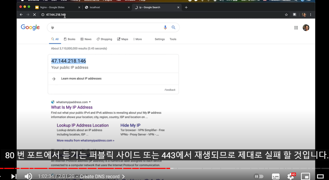Click the whatismyipaddress.com globe favicon
The height and width of the screenshot is (180, 329).
pyautogui.click(x=53, y=102)
